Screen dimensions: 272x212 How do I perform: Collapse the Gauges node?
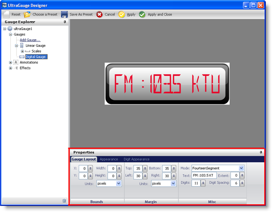(x=10, y=34)
